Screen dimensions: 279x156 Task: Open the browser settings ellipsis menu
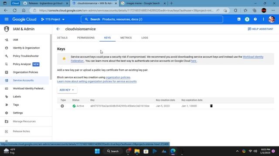[273, 10]
